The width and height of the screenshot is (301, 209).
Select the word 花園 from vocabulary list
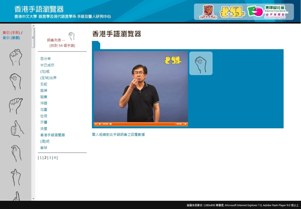pos(43,110)
